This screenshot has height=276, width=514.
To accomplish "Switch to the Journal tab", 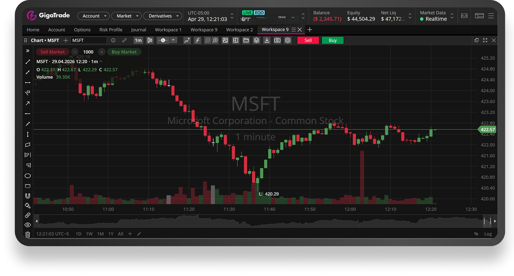I will click(x=138, y=30).
